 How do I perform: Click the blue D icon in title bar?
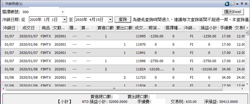(x=227, y=4)
